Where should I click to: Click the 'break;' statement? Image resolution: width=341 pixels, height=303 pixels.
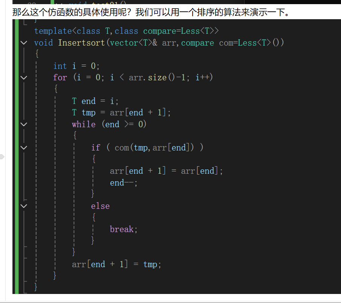[124, 229]
